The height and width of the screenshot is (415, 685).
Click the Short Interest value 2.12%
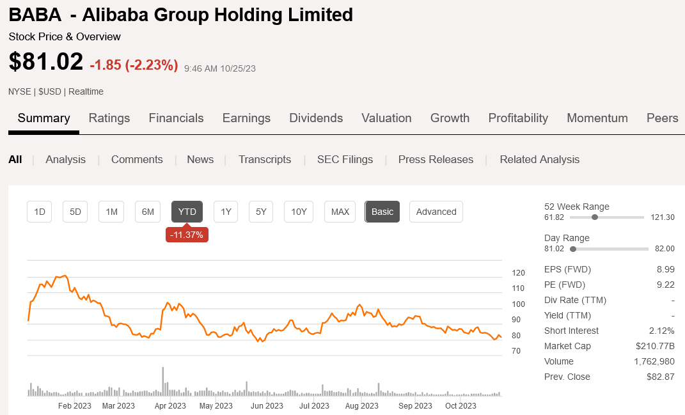pyautogui.click(x=661, y=331)
